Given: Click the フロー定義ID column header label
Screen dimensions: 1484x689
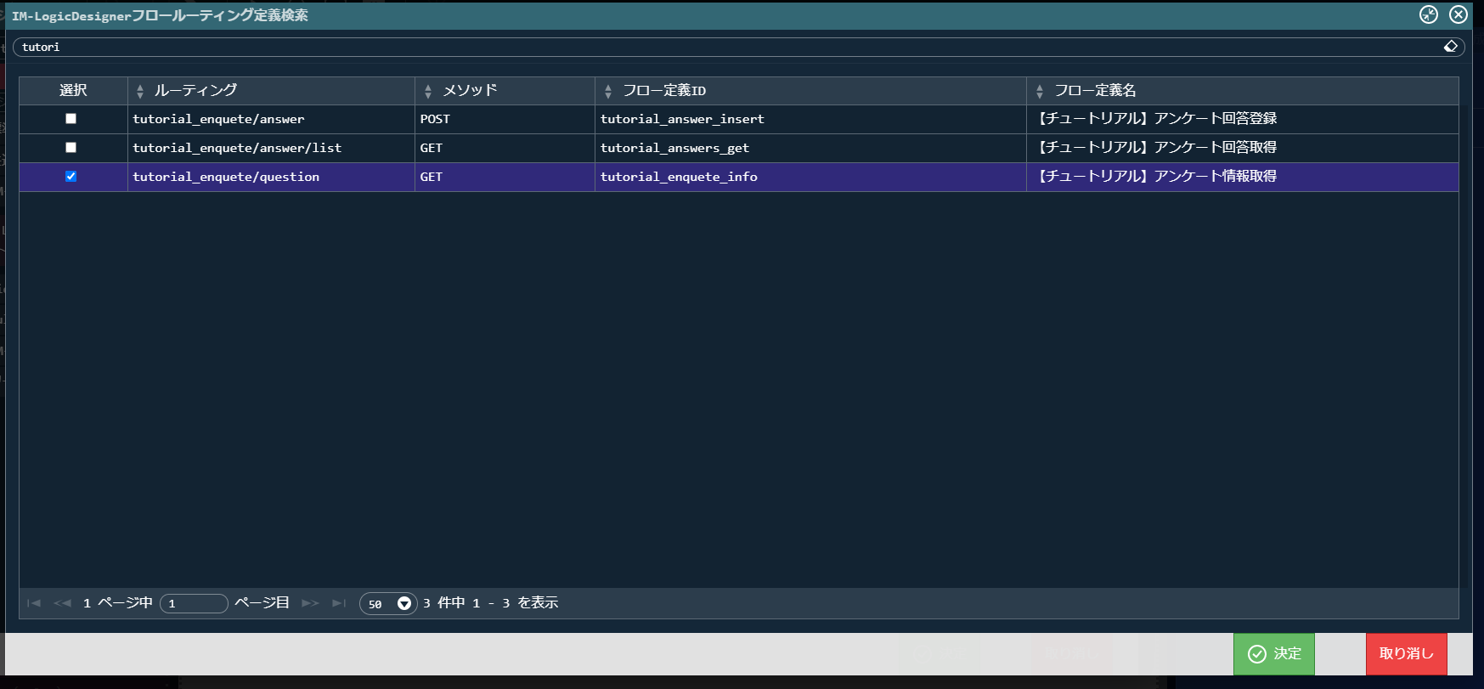Looking at the screenshot, I should (664, 90).
